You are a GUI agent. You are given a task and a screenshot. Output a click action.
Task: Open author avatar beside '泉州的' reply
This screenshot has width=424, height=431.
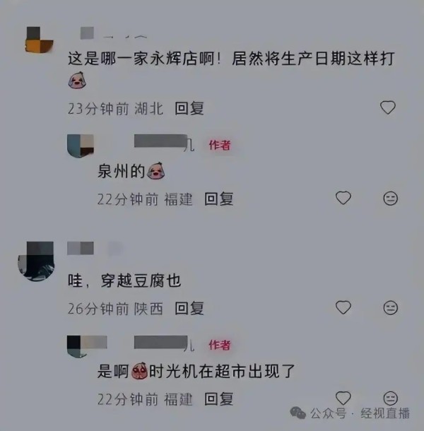81,146
